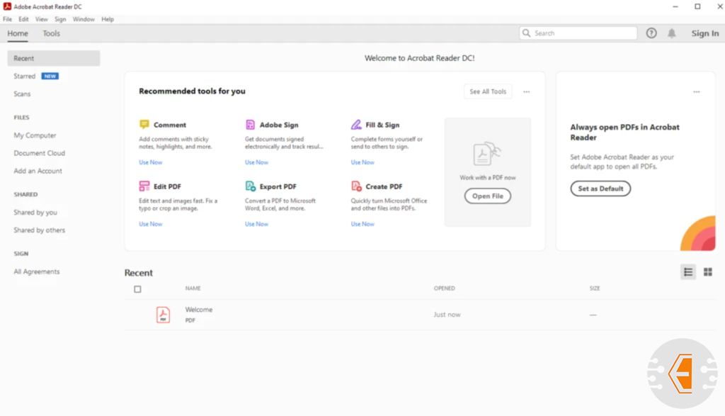
Task: Tick the select-all checkbox in Recent
Action: [137, 289]
